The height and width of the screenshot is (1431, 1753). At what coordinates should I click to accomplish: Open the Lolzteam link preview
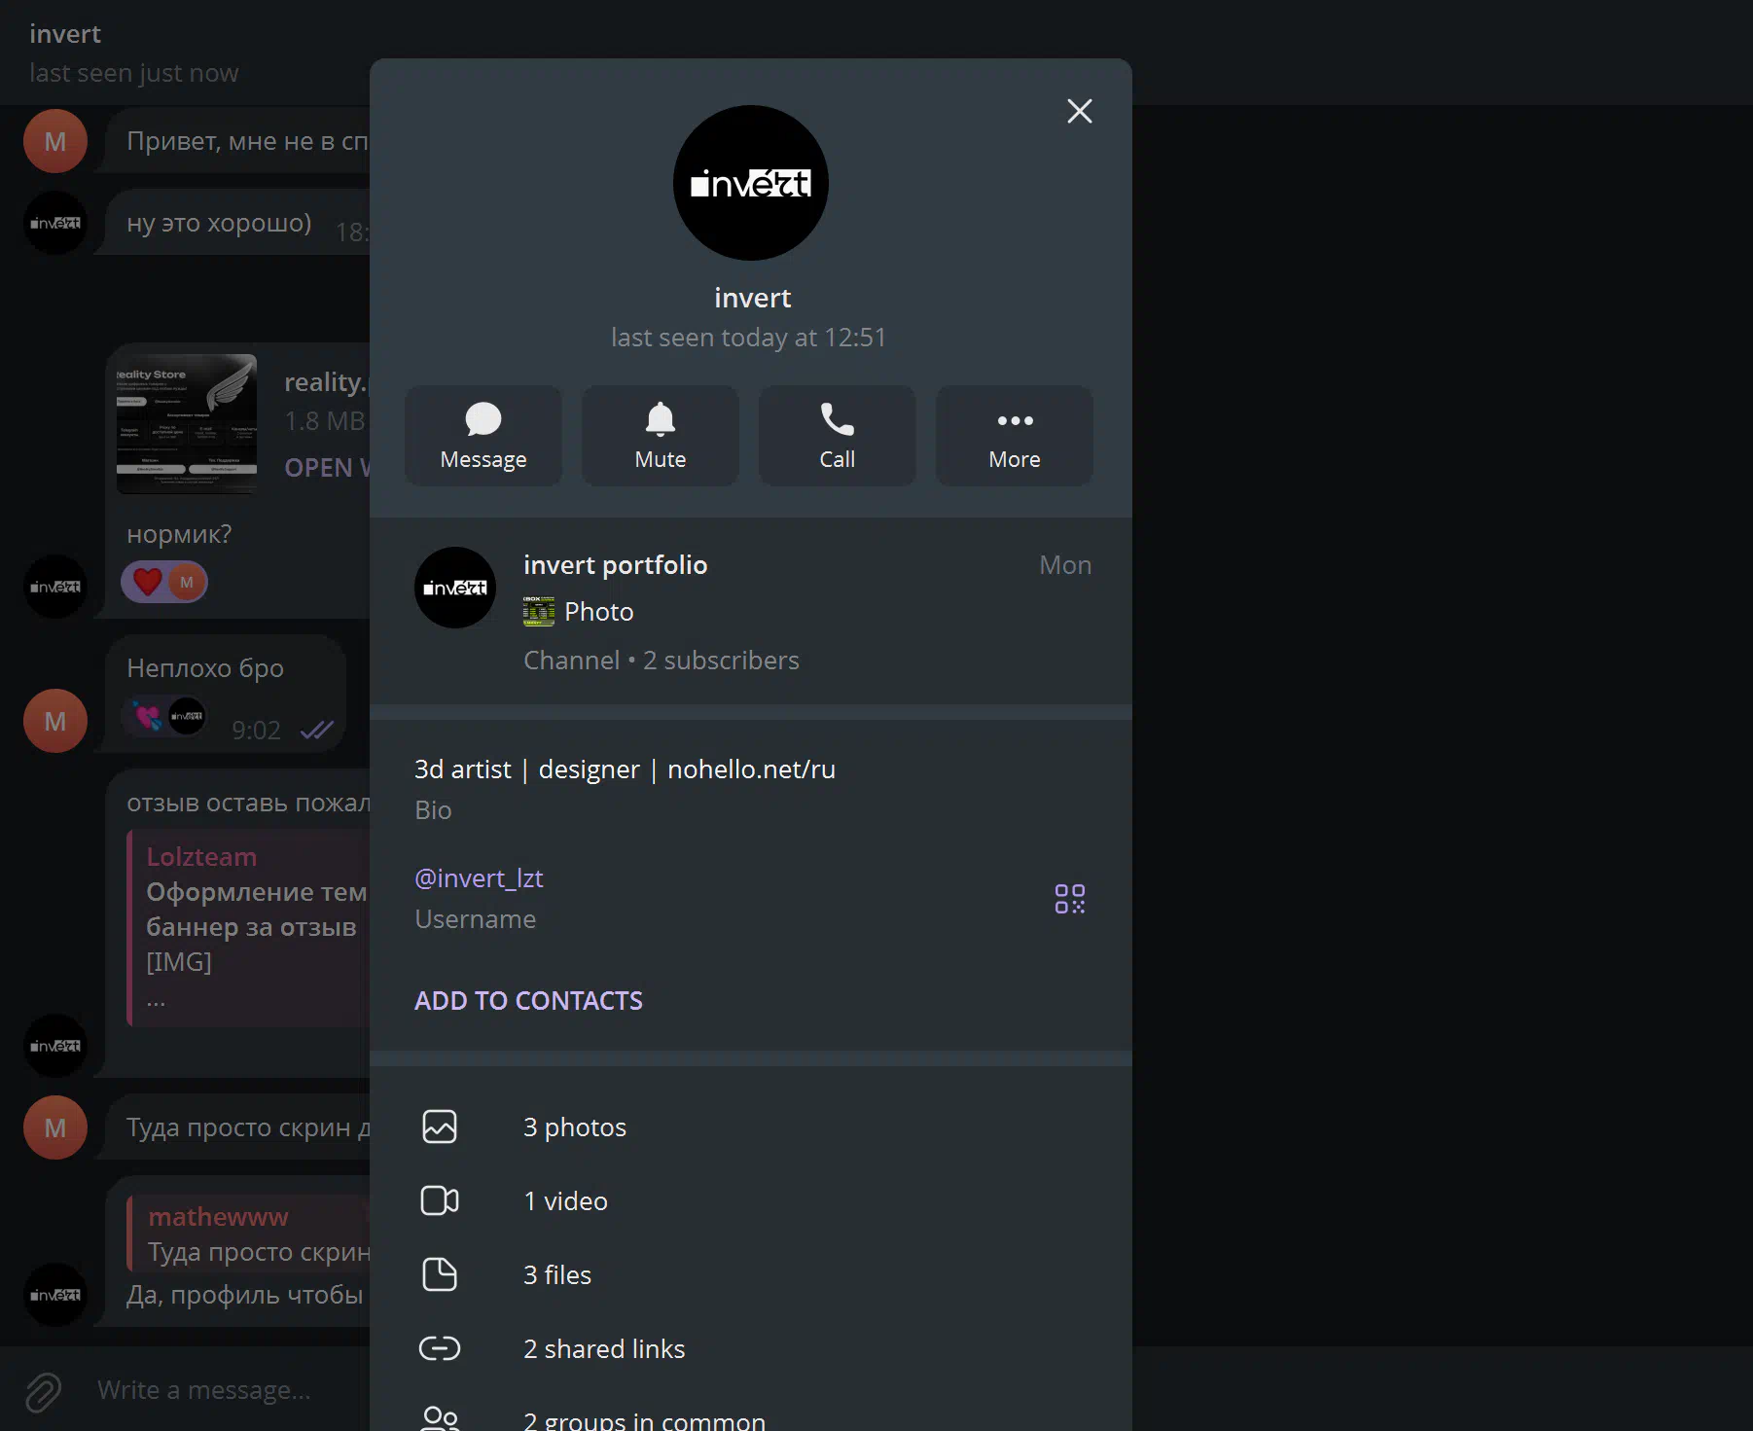(x=249, y=928)
